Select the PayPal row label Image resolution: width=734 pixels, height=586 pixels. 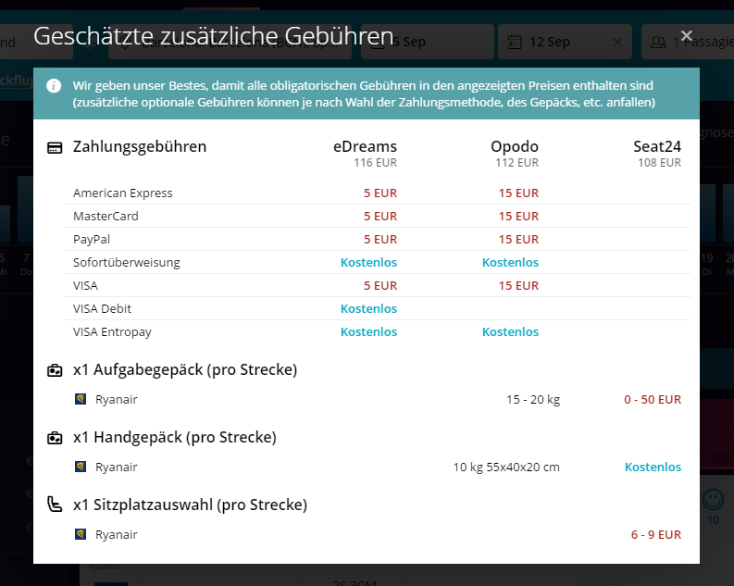pos(92,239)
